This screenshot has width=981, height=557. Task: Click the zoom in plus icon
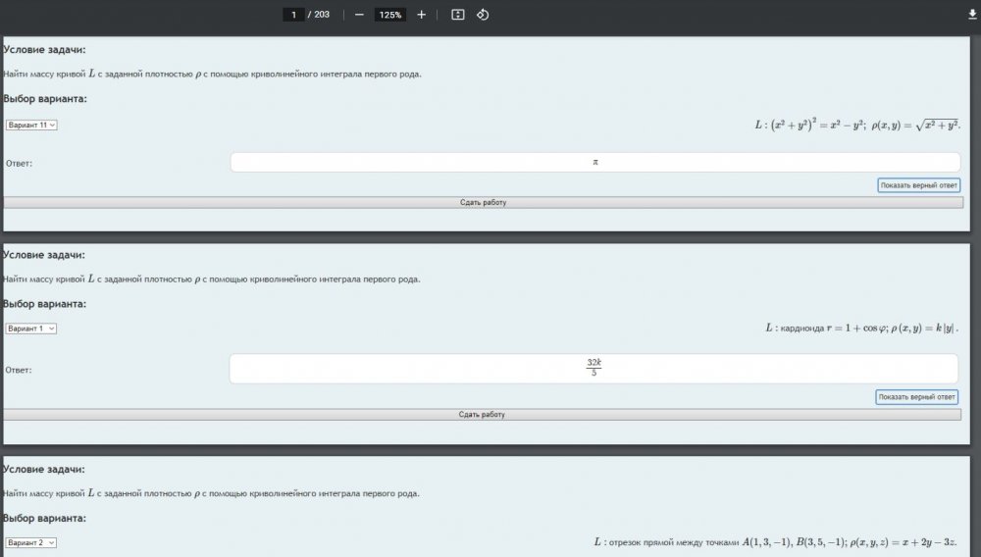[x=421, y=15]
